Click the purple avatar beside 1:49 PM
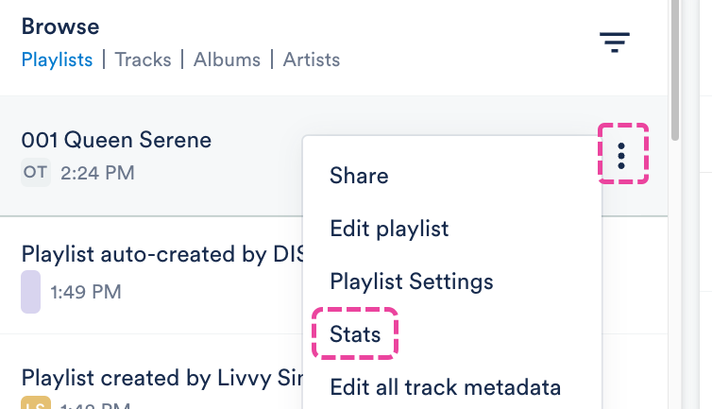712x409 pixels. pos(30,291)
